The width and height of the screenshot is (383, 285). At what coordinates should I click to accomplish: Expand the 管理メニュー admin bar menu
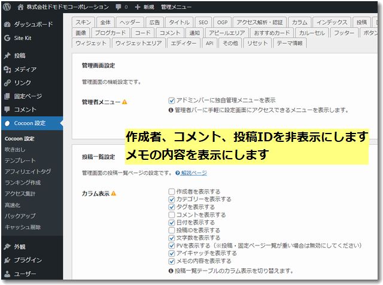[x=177, y=7]
